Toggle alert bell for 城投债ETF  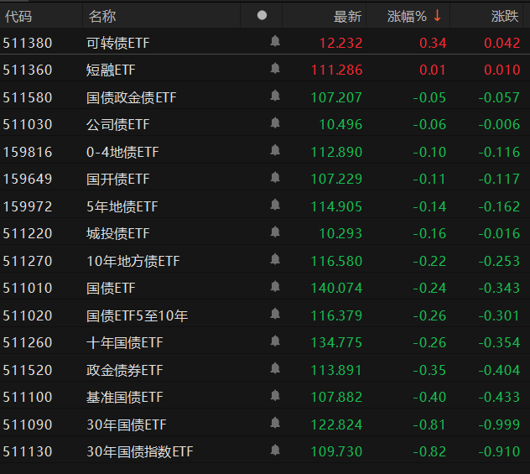(x=275, y=232)
